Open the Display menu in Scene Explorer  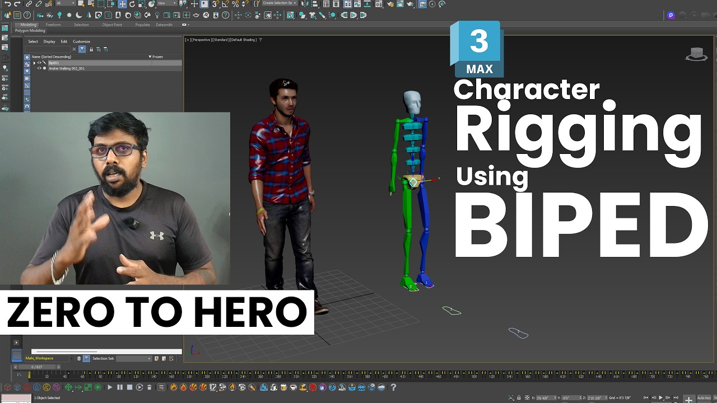(x=49, y=41)
